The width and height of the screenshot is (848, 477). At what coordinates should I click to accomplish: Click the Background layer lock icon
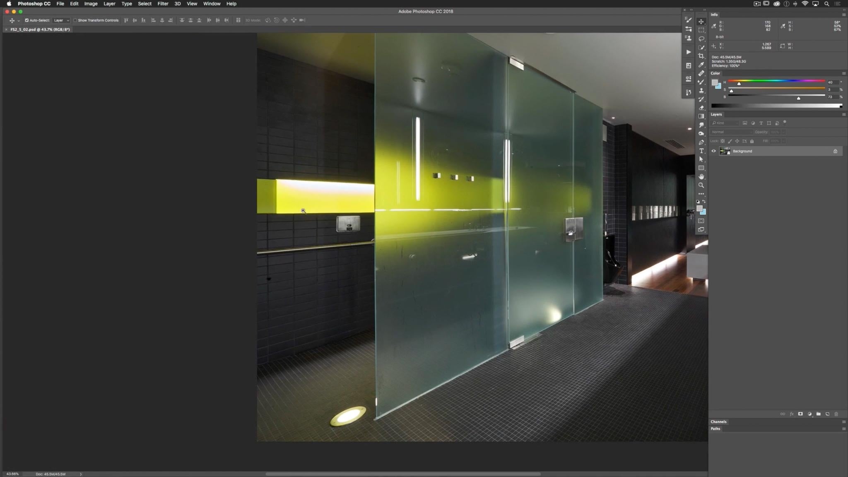pyautogui.click(x=835, y=151)
